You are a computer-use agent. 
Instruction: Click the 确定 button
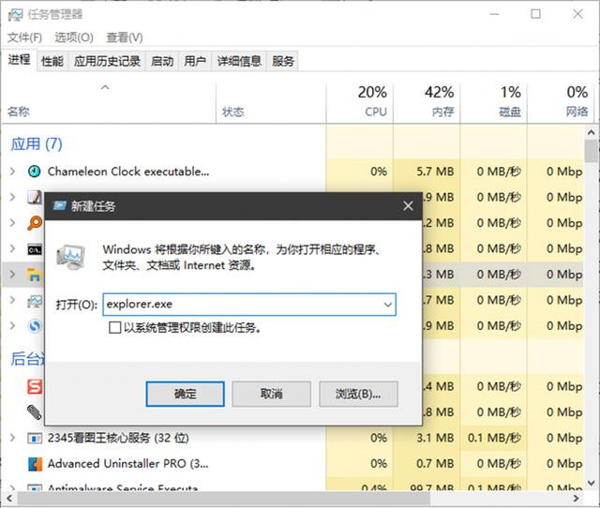(185, 394)
